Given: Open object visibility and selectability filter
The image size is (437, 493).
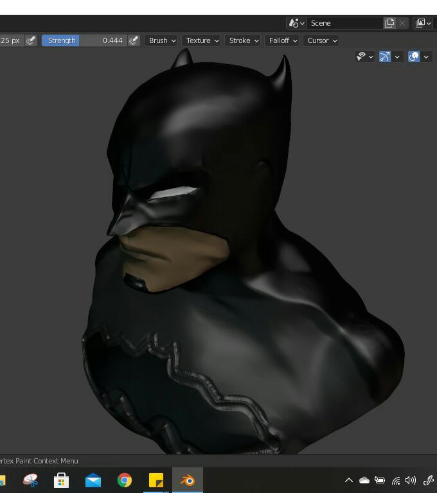Looking at the screenshot, I should [365, 56].
